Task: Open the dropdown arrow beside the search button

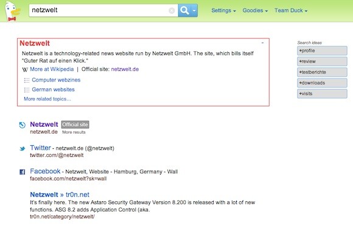Action: pos(194,10)
